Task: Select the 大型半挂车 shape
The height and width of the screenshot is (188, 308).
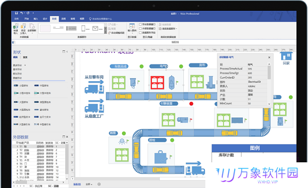Action: pos(43,93)
